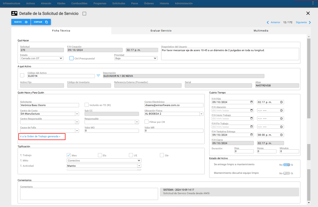Close the Detalle de la Solicitud dialog
318x207 pixels.
click(308, 13)
